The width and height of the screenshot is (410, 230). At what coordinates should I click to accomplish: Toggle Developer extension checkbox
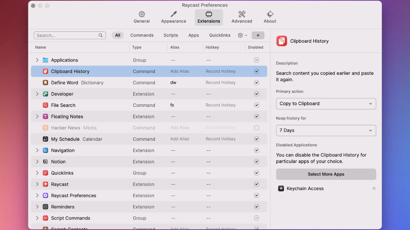257,94
